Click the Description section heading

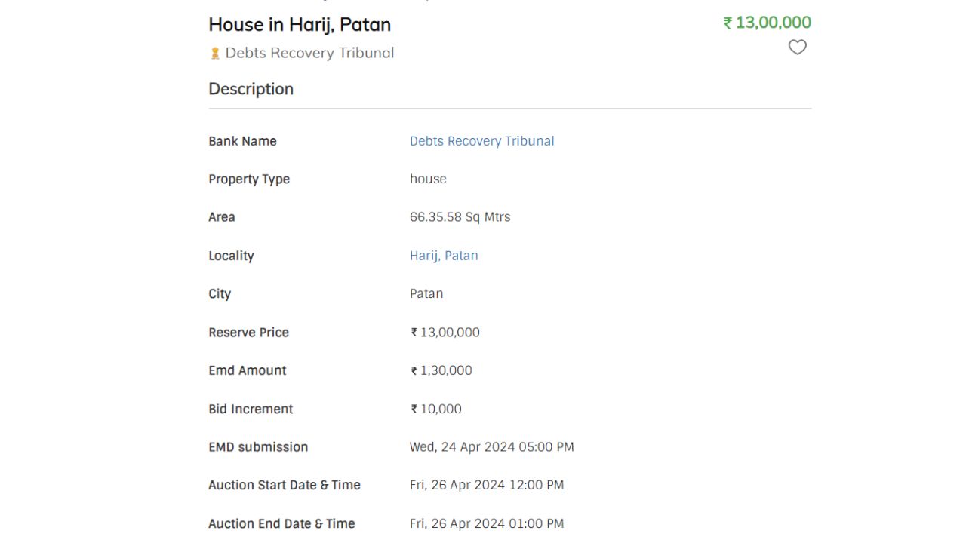tap(251, 89)
